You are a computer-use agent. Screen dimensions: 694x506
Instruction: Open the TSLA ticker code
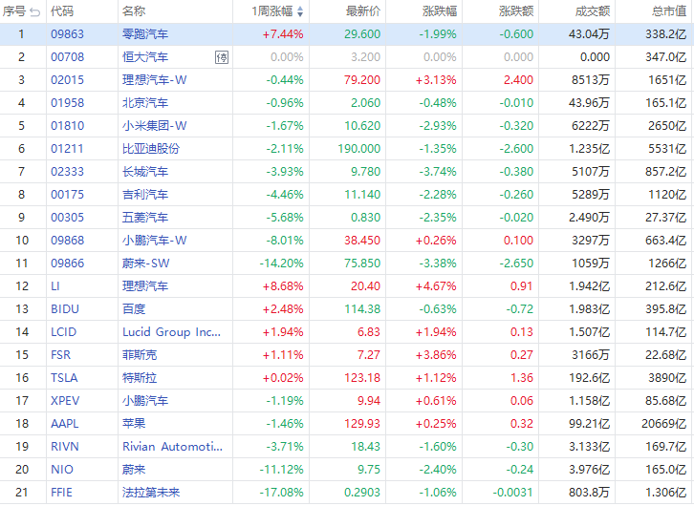pyautogui.click(x=64, y=378)
